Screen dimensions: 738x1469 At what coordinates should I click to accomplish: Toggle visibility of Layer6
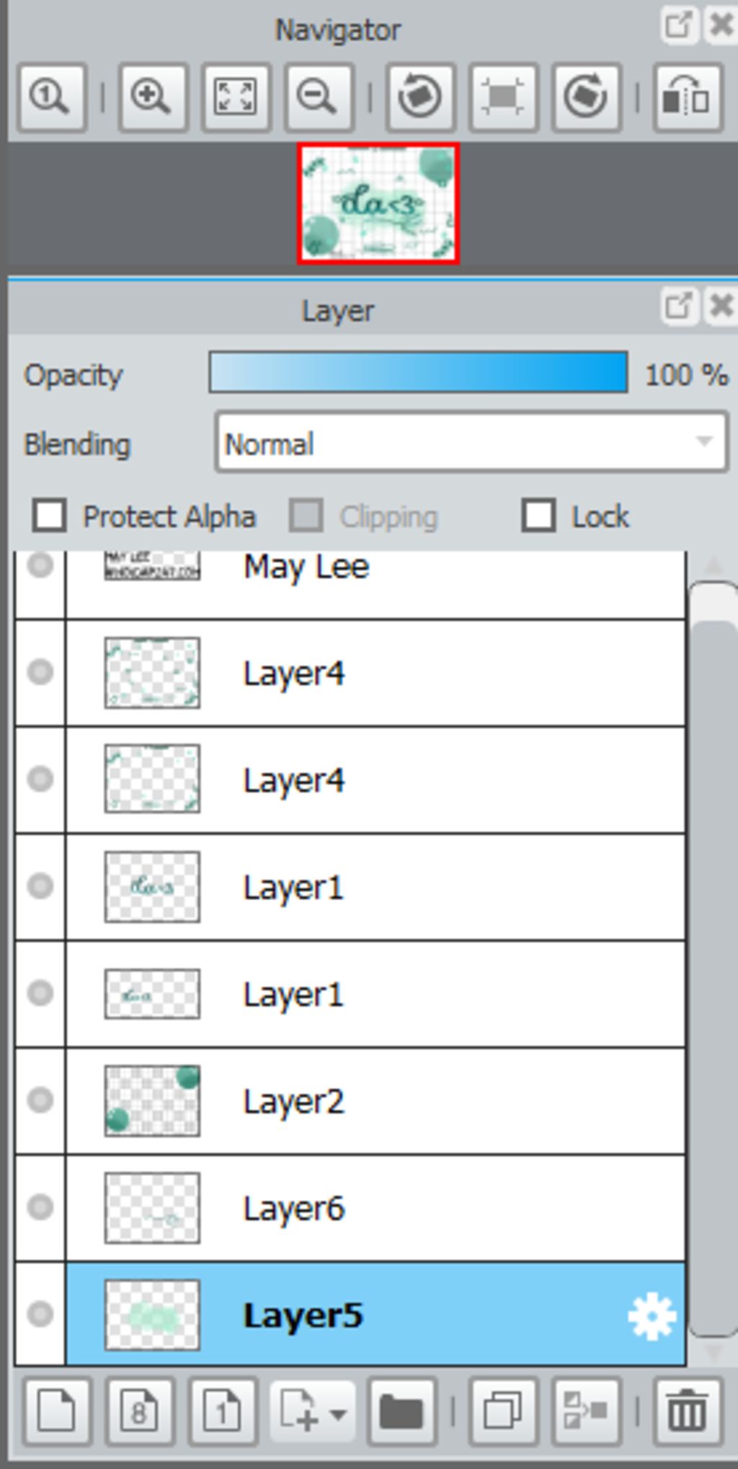(x=40, y=1206)
